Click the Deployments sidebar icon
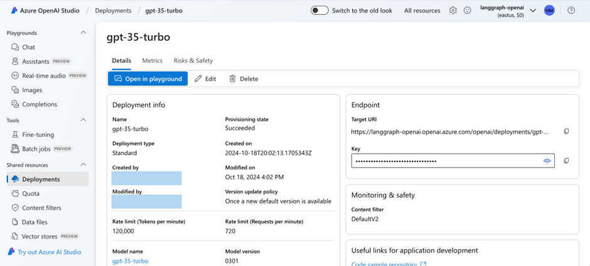This screenshot has height=266, width=590. pyautogui.click(x=15, y=179)
